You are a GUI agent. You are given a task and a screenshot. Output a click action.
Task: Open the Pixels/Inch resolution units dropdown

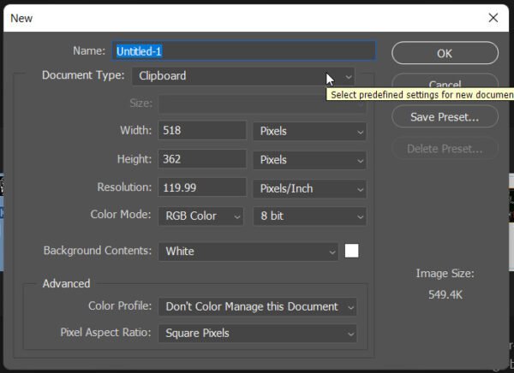tap(309, 189)
